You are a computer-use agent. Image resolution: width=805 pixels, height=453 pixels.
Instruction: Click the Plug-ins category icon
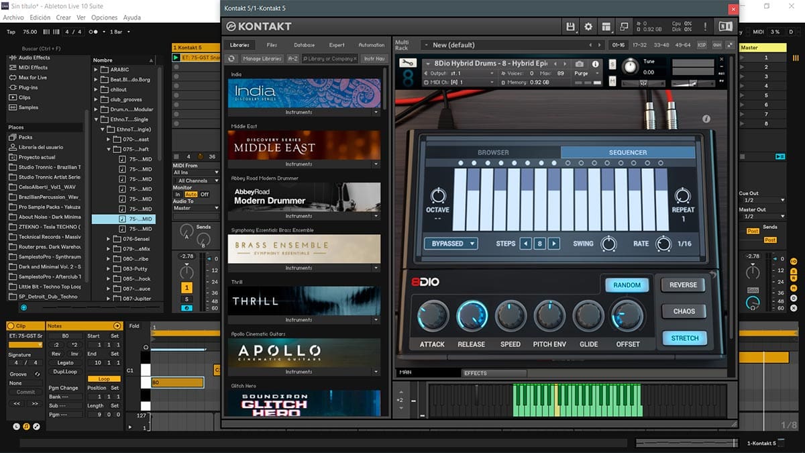click(12, 87)
